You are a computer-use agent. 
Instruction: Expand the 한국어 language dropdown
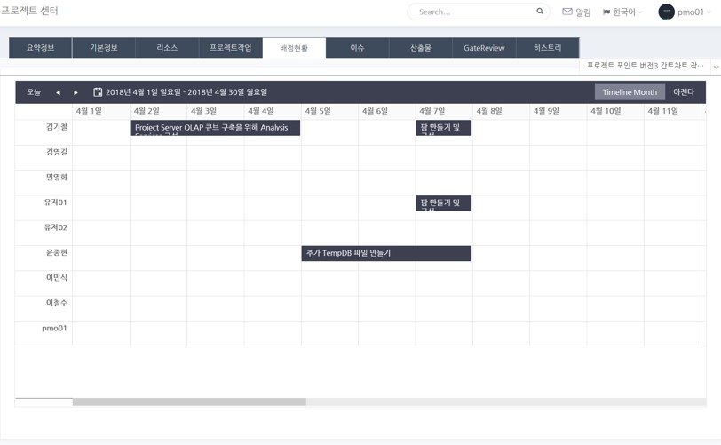pyautogui.click(x=625, y=12)
